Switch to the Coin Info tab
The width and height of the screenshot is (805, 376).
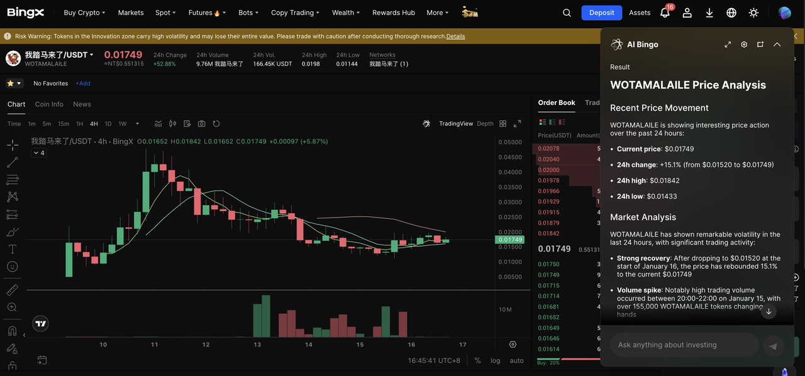(49, 104)
